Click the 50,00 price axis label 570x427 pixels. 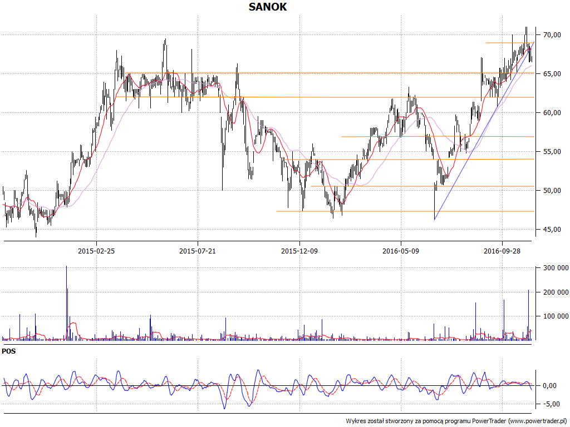coord(552,190)
